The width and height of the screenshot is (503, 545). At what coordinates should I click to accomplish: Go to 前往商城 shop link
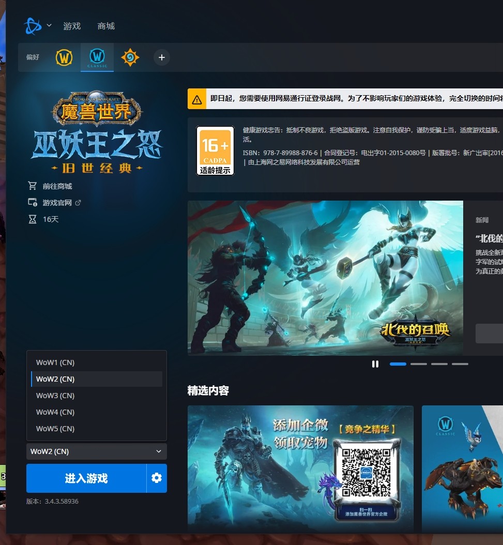point(57,186)
